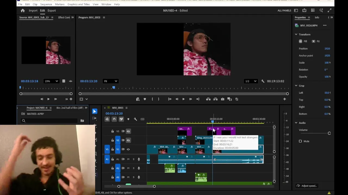
Task: Mute audio track A1
Action: click(128, 159)
